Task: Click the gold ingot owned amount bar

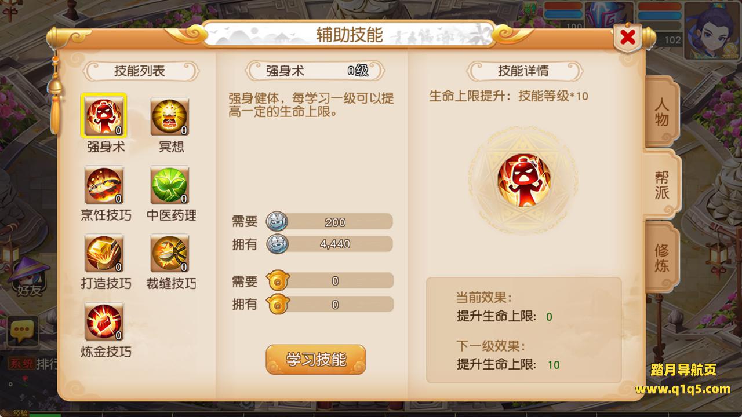Action: tap(329, 305)
